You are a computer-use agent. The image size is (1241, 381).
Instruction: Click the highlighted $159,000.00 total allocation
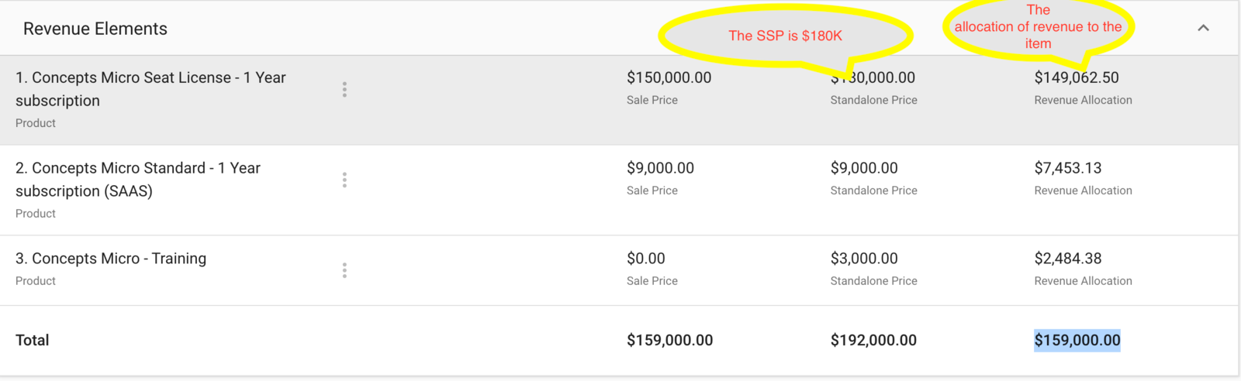1077,340
